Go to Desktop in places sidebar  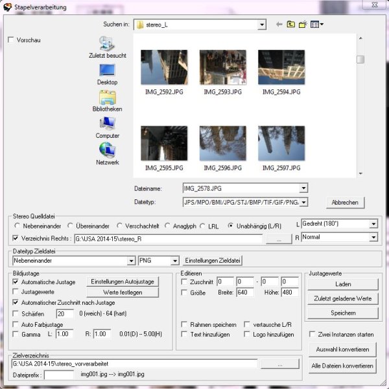[107, 74]
